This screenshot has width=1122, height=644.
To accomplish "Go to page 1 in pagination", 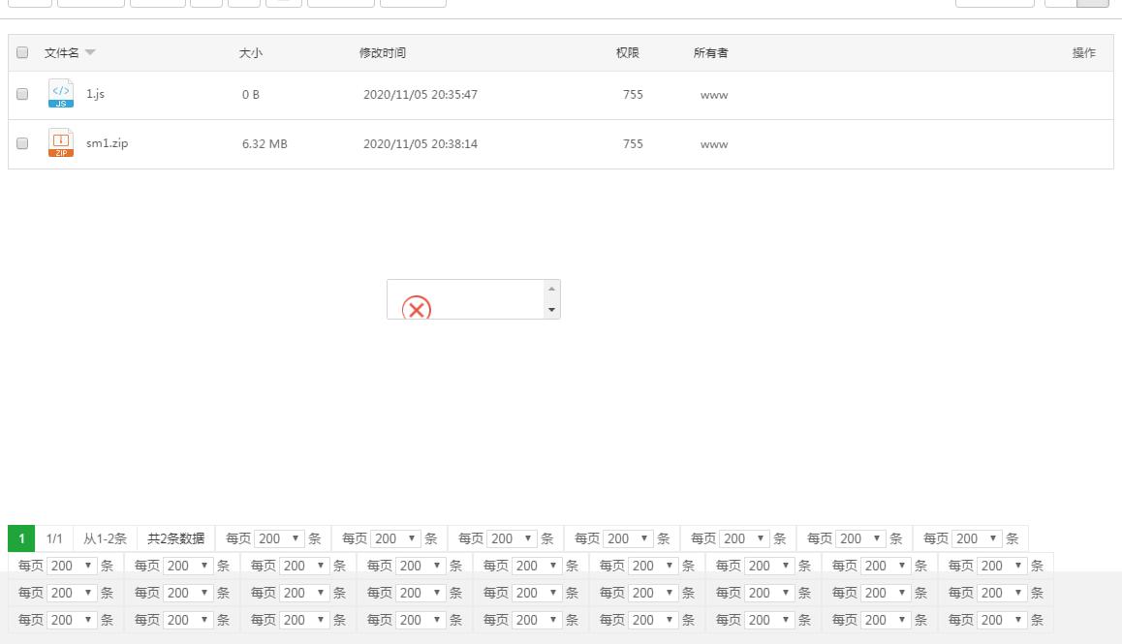I will (x=21, y=538).
